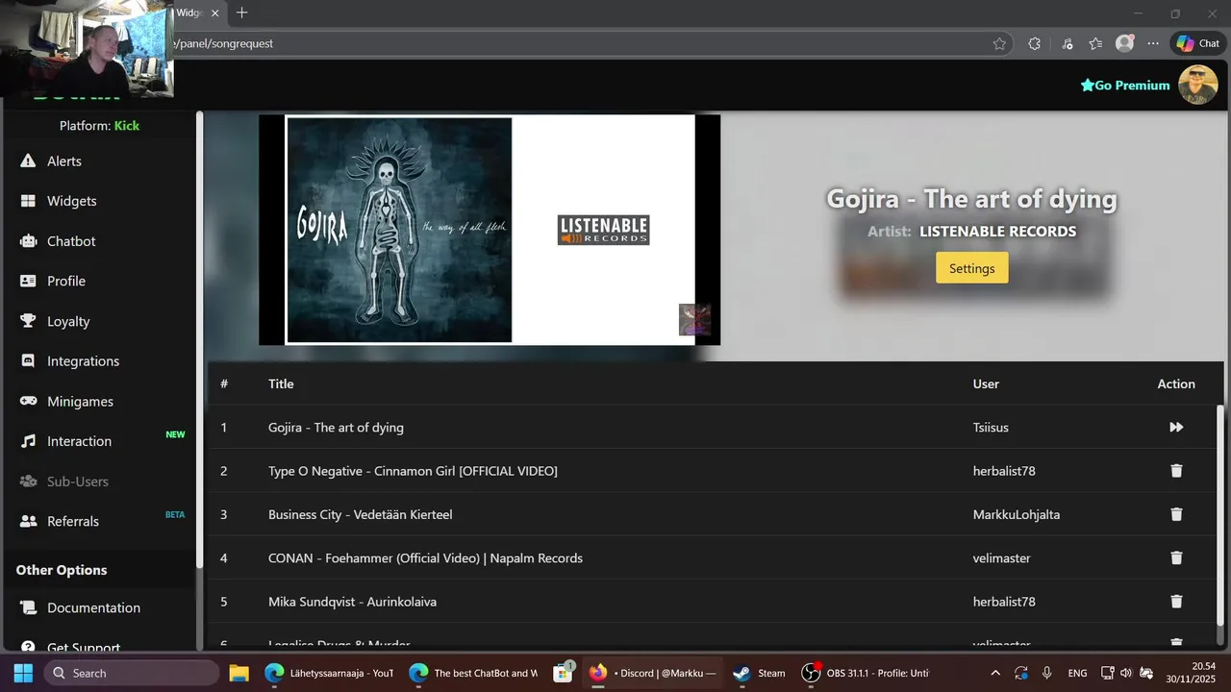Switch to the OBS 31.1.1 window
Viewport: 1231px width, 692px height.
click(x=866, y=673)
